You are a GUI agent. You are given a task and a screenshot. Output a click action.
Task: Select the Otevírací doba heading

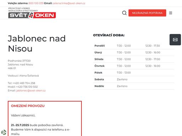pyautogui.click(x=109, y=35)
